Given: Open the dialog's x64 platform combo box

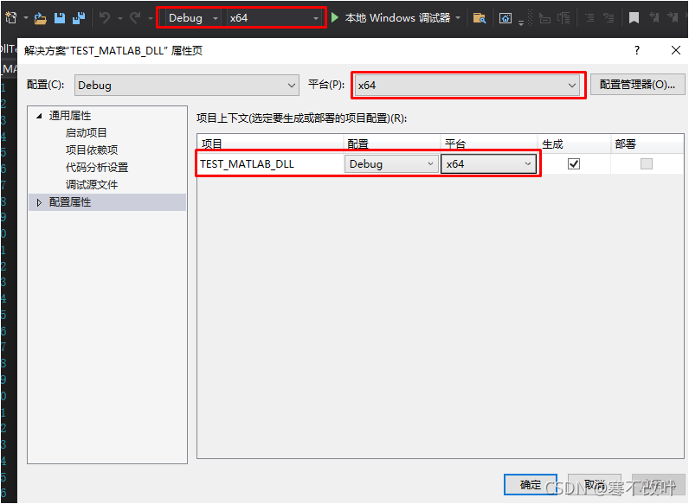Looking at the screenshot, I should tap(467, 85).
